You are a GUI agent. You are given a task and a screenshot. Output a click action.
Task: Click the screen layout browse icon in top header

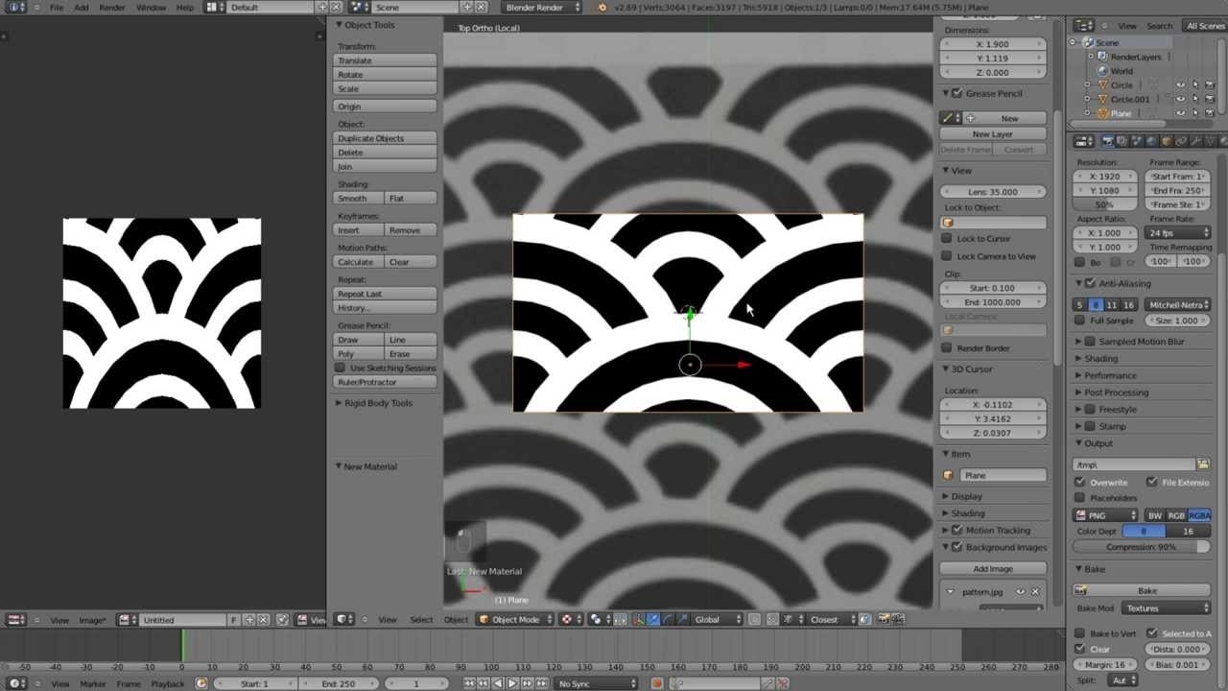click(211, 7)
